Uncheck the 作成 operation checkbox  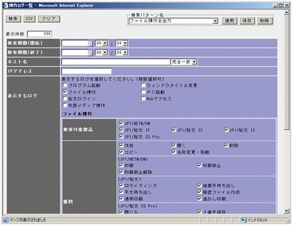(x=121, y=145)
